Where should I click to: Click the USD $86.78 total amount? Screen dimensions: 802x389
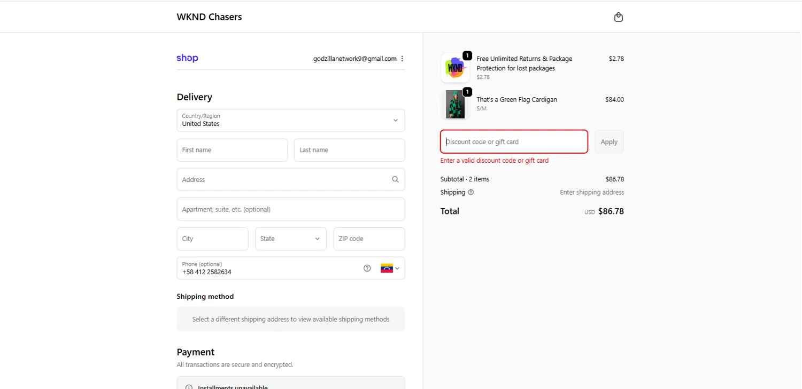click(x=604, y=211)
